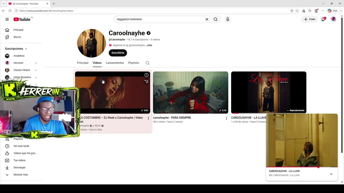Open options menu for PARA SIEMPRE video

coord(226,118)
